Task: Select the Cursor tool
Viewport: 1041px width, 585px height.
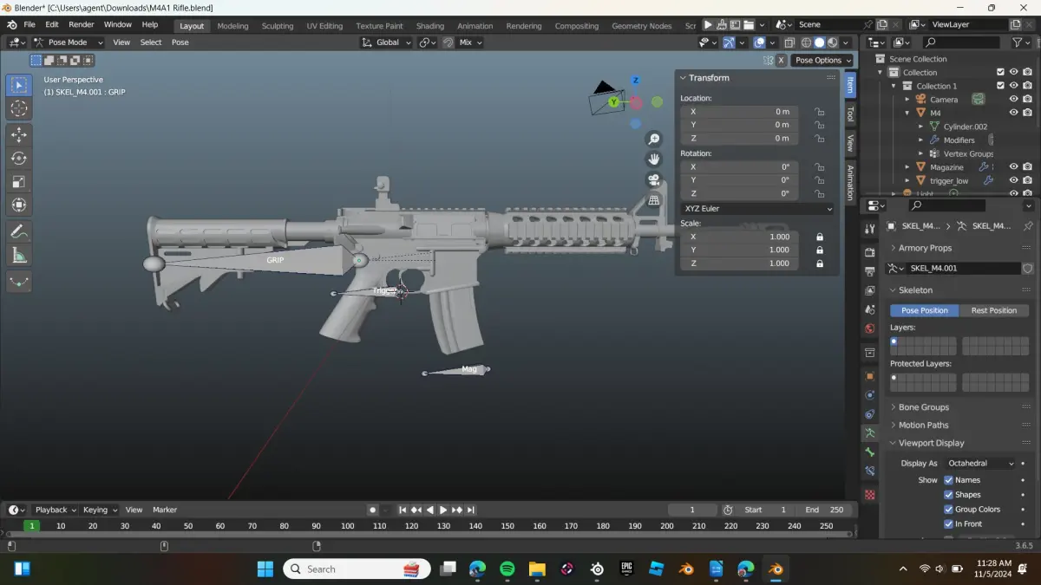Action: 19,108
